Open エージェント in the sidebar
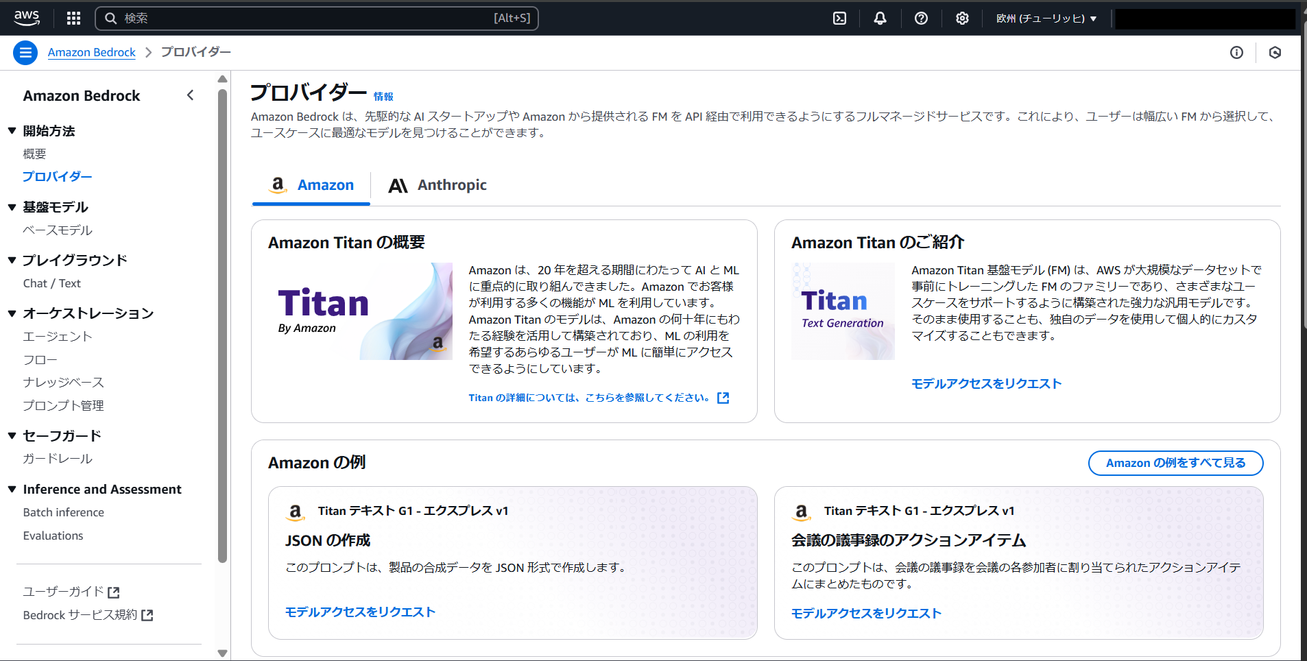This screenshot has height=661, width=1307. [58, 337]
